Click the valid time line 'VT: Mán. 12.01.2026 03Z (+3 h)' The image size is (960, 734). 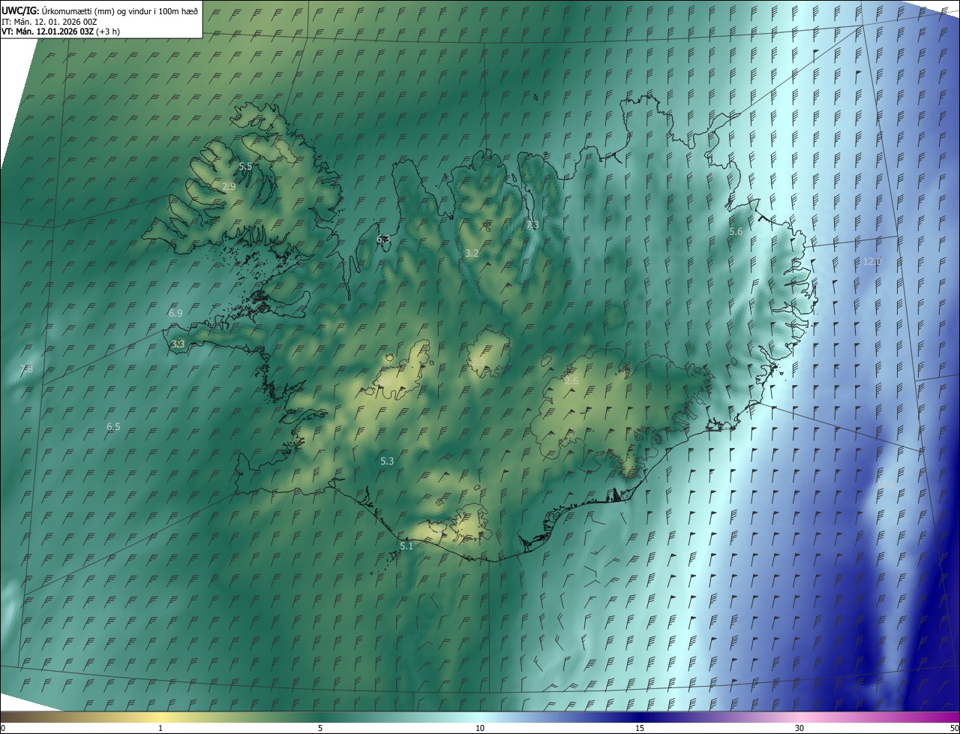pyautogui.click(x=61, y=32)
